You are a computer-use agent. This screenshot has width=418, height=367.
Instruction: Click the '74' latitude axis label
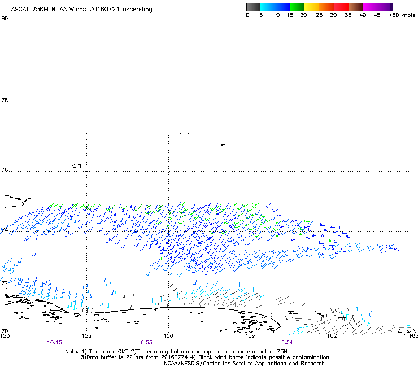tap(5, 230)
